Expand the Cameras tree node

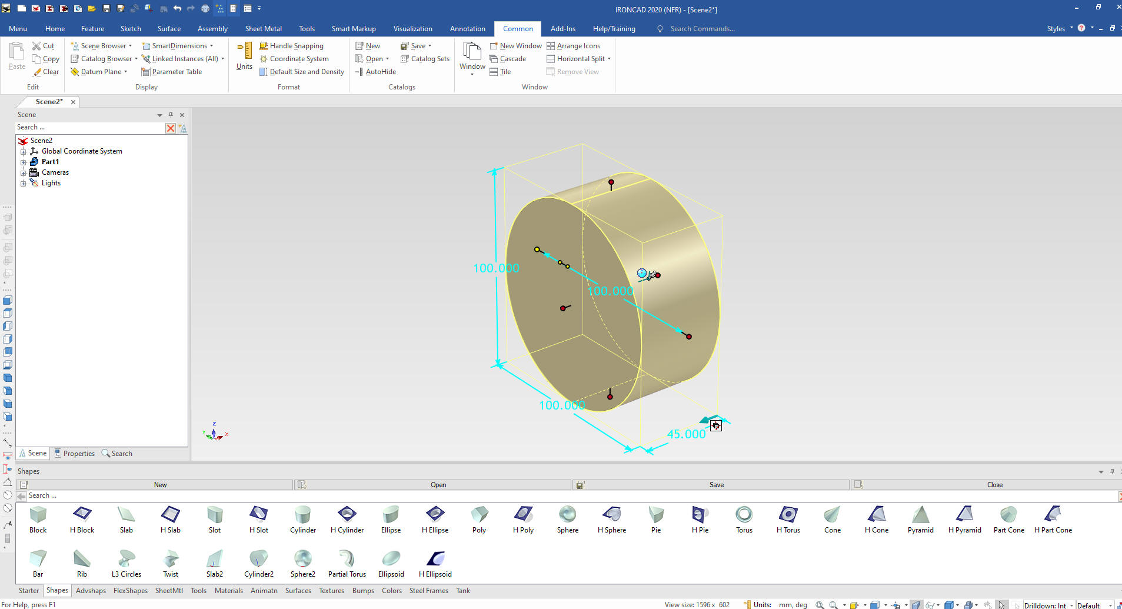pyautogui.click(x=24, y=173)
